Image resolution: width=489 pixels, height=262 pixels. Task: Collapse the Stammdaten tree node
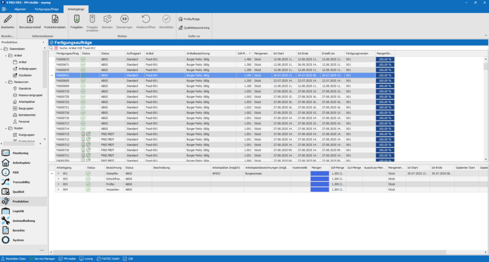pyautogui.click(x=2, y=49)
